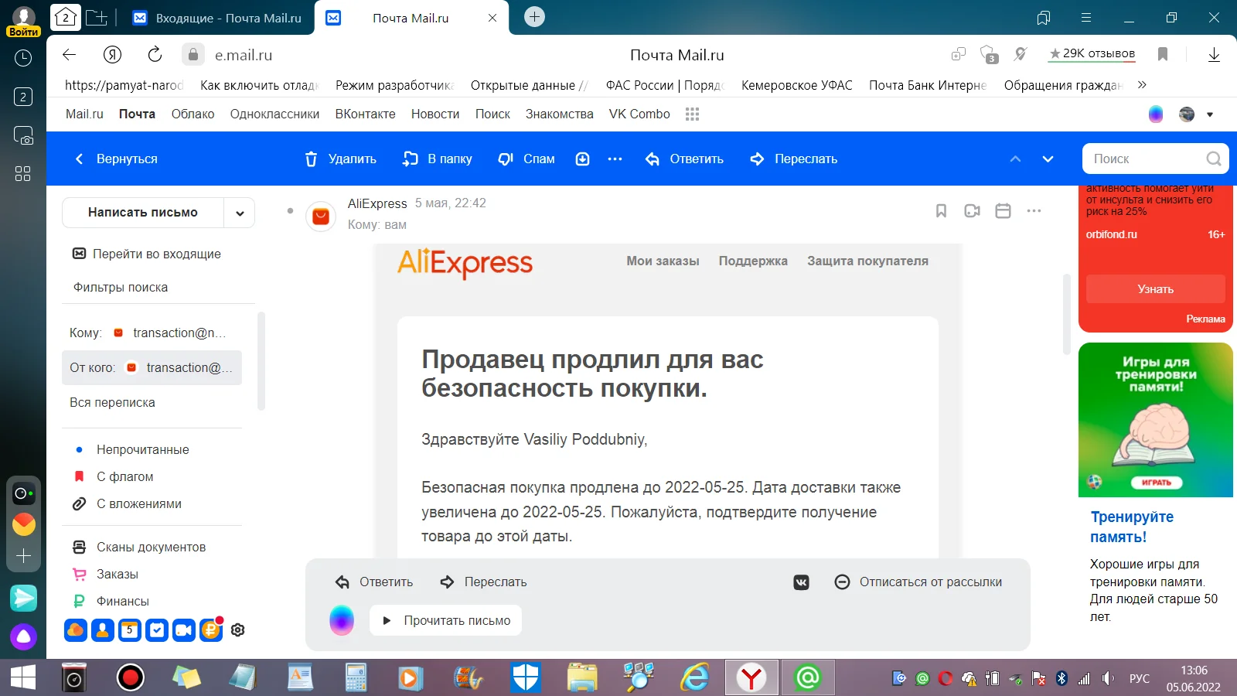Image resolution: width=1237 pixels, height=696 pixels.
Task: Open Internet Explorer from the taskbar
Action: point(695,677)
